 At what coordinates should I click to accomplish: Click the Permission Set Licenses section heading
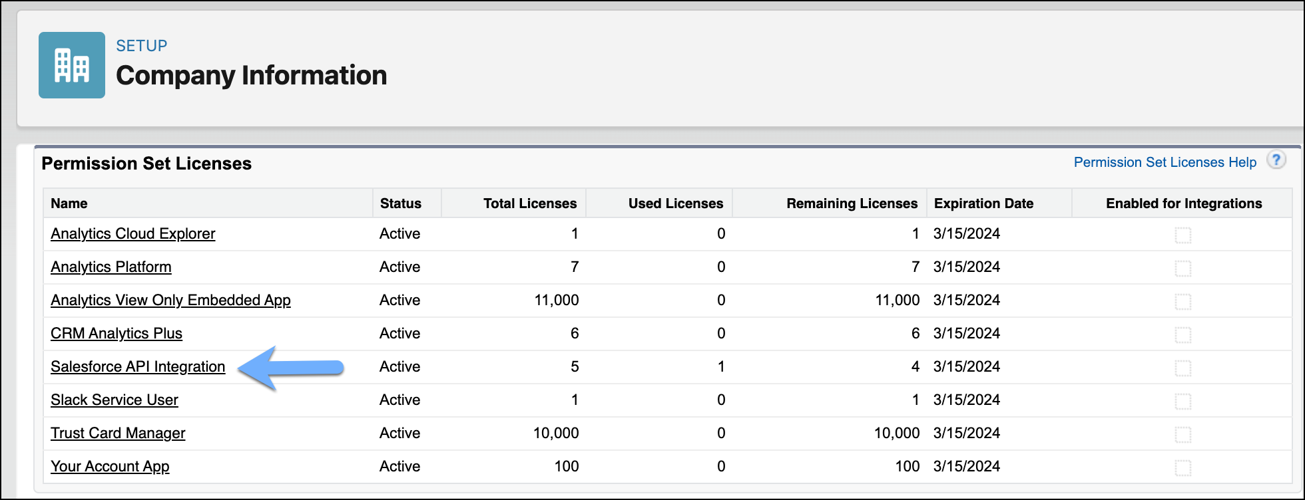[x=146, y=164]
